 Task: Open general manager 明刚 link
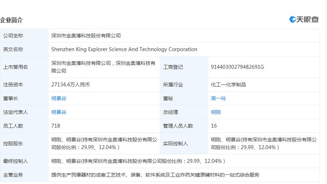coord(216,112)
